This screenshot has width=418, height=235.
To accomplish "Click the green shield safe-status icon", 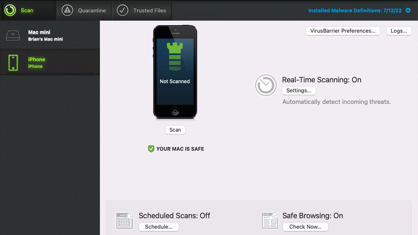I will (x=151, y=149).
